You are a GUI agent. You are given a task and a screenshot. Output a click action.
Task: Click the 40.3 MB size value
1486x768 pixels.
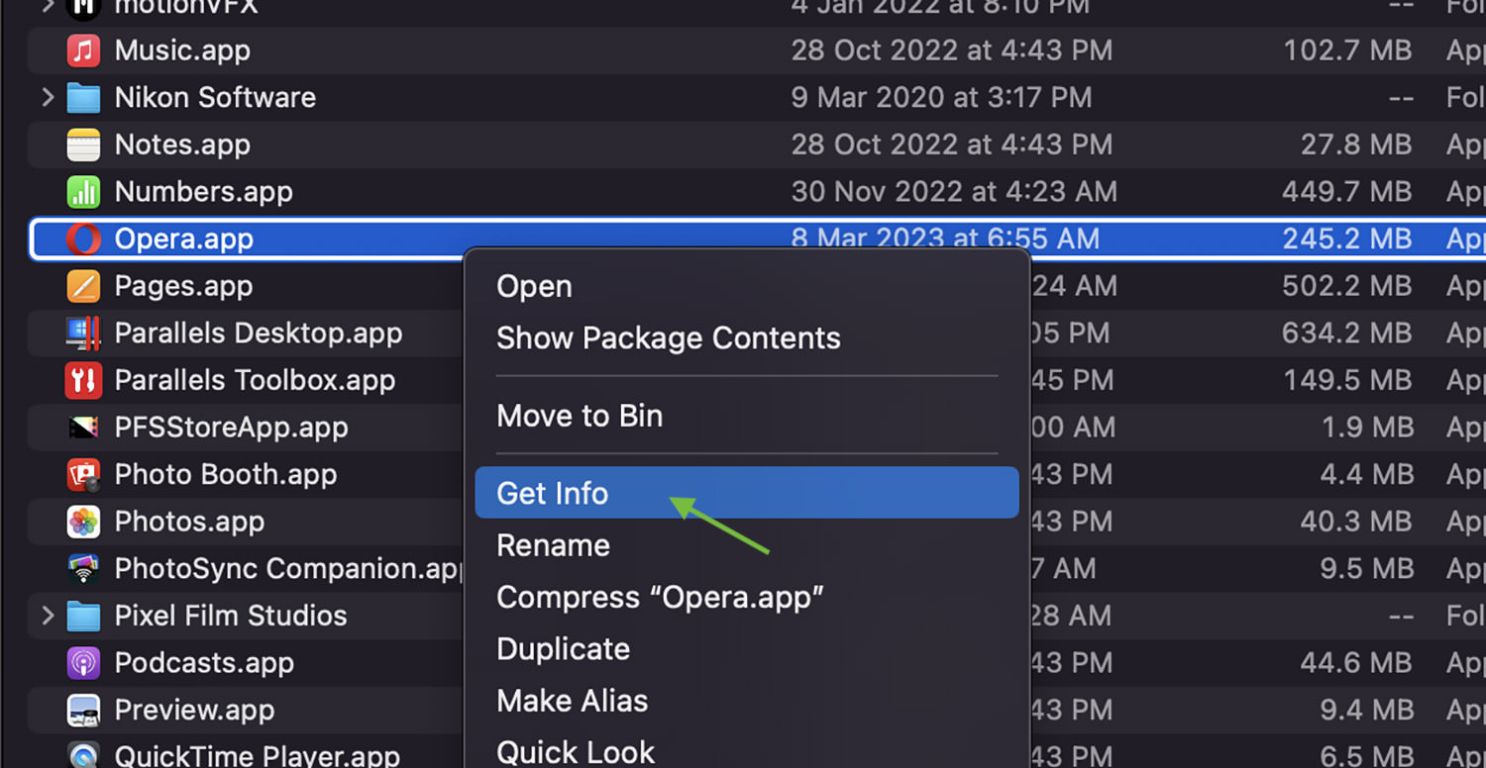(x=1356, y=522)
